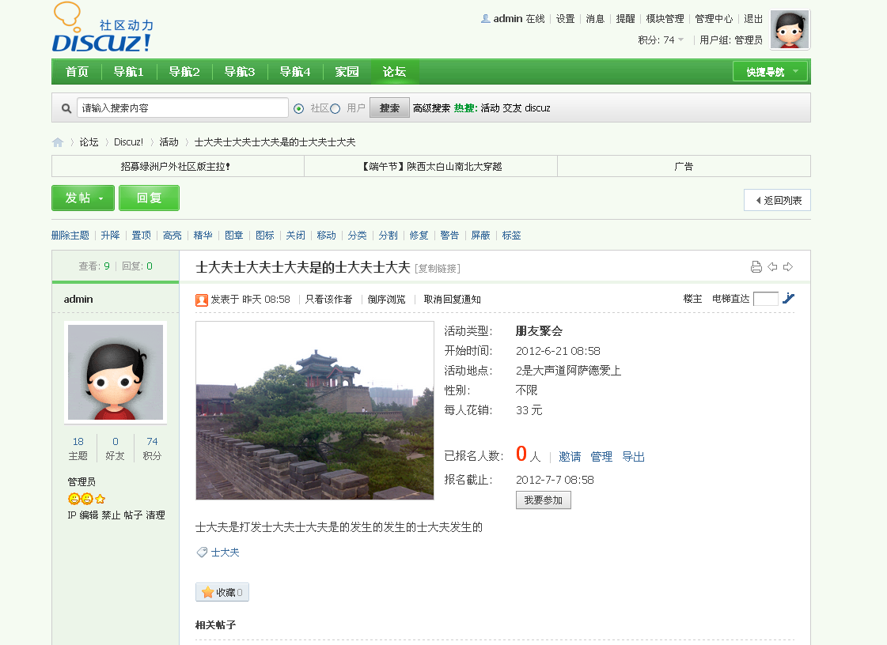Image resolution: width=887 pixels, height=645 pixels.
Task: Open the 快捷导航 dropdown
Action: pos(771,72)
